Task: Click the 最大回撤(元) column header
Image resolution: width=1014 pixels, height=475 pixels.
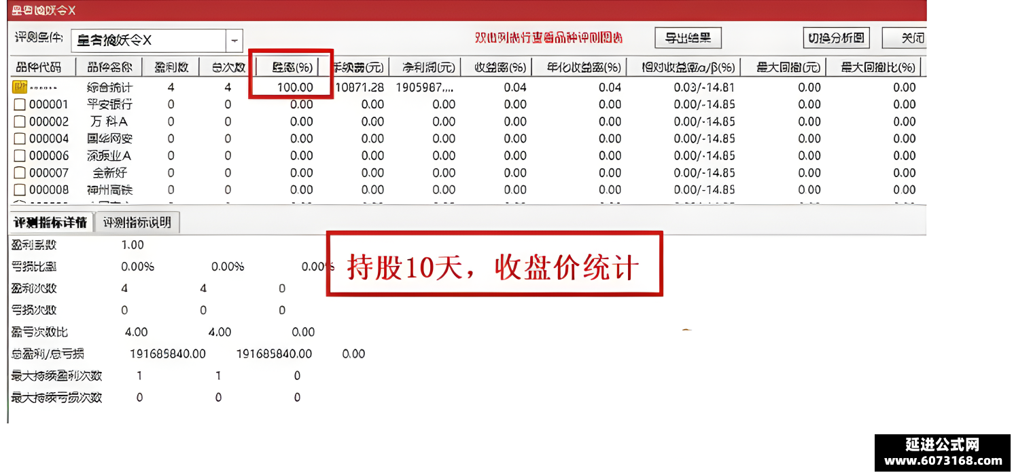Action: pyautogui.click(x=789, y=67)
